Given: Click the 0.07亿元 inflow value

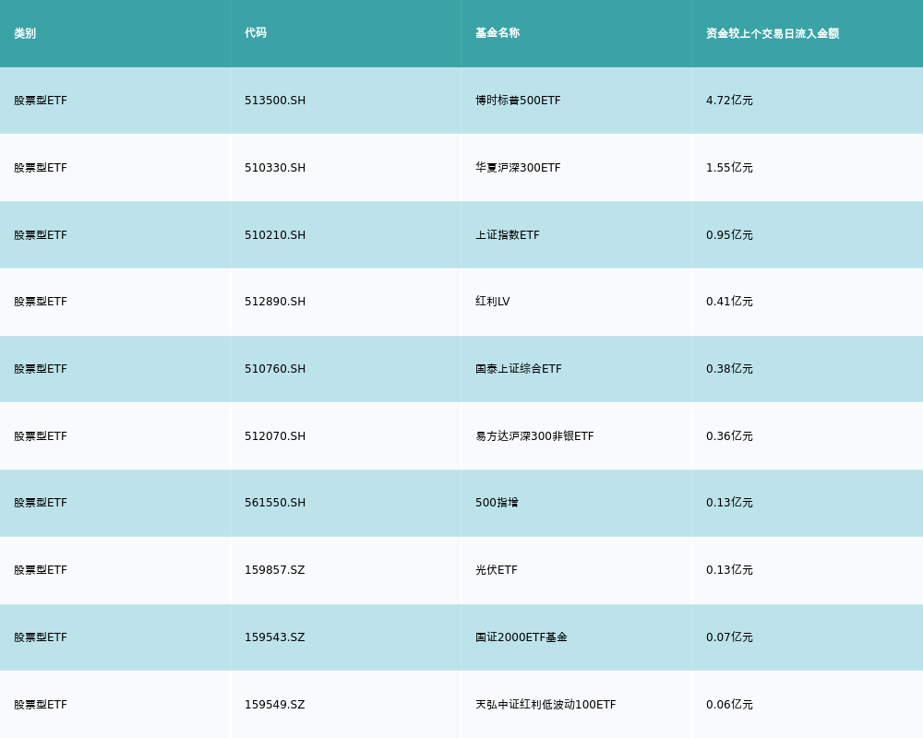Looking at the screenshot, I should 729,638.
